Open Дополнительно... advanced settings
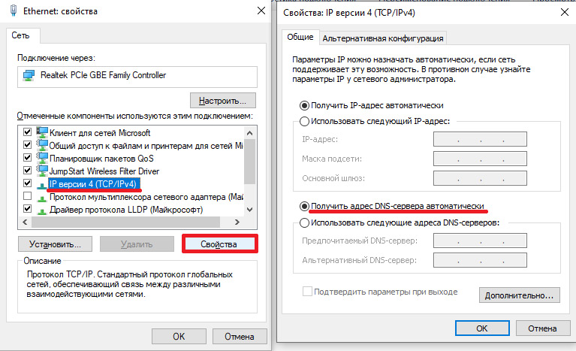 tap(520, 295)
